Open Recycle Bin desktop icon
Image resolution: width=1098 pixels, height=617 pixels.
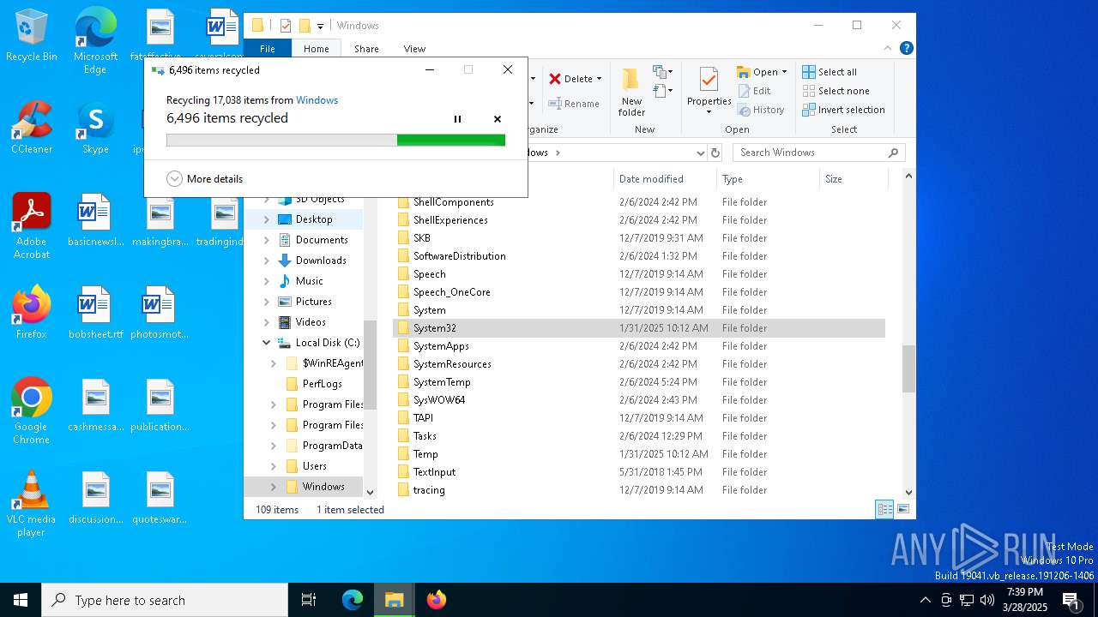[32, 36]
